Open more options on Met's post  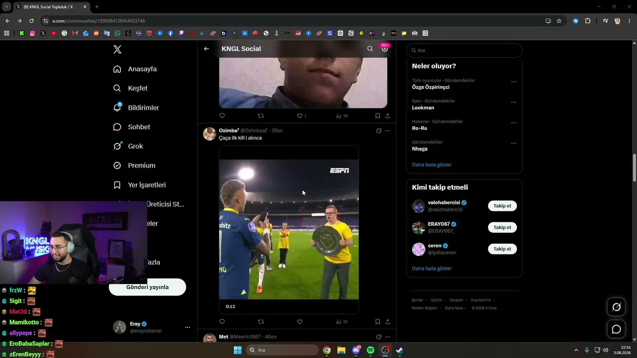coord(388,337)
